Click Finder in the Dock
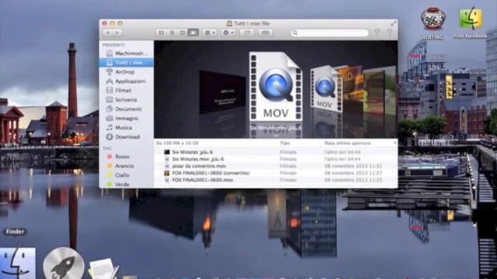 (x=17, y=263)
